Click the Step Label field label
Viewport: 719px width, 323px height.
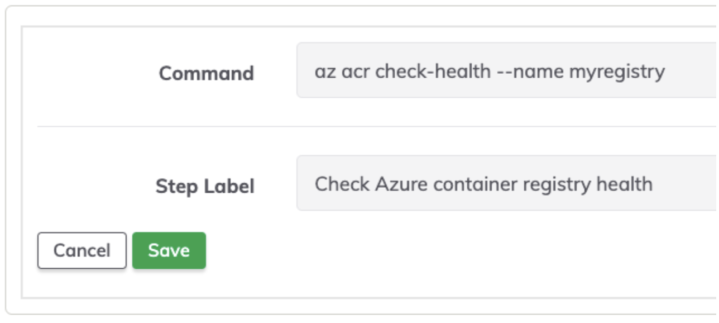point(205,186)
